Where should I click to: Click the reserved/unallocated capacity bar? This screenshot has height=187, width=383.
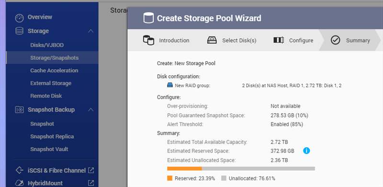click(x=241, y=168)
